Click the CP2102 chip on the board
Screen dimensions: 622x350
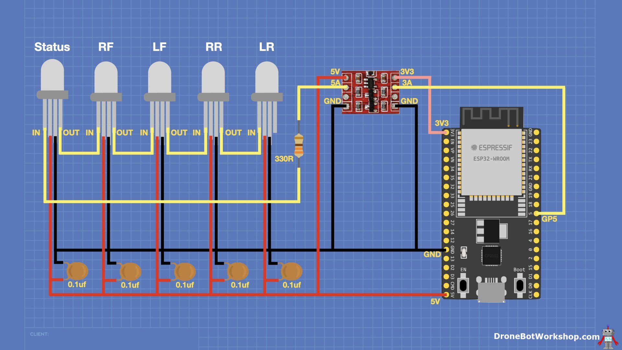491,256
